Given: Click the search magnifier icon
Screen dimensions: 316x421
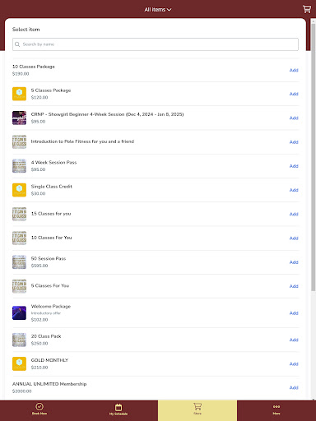Looking at the screenshot, I should (17, 44).
